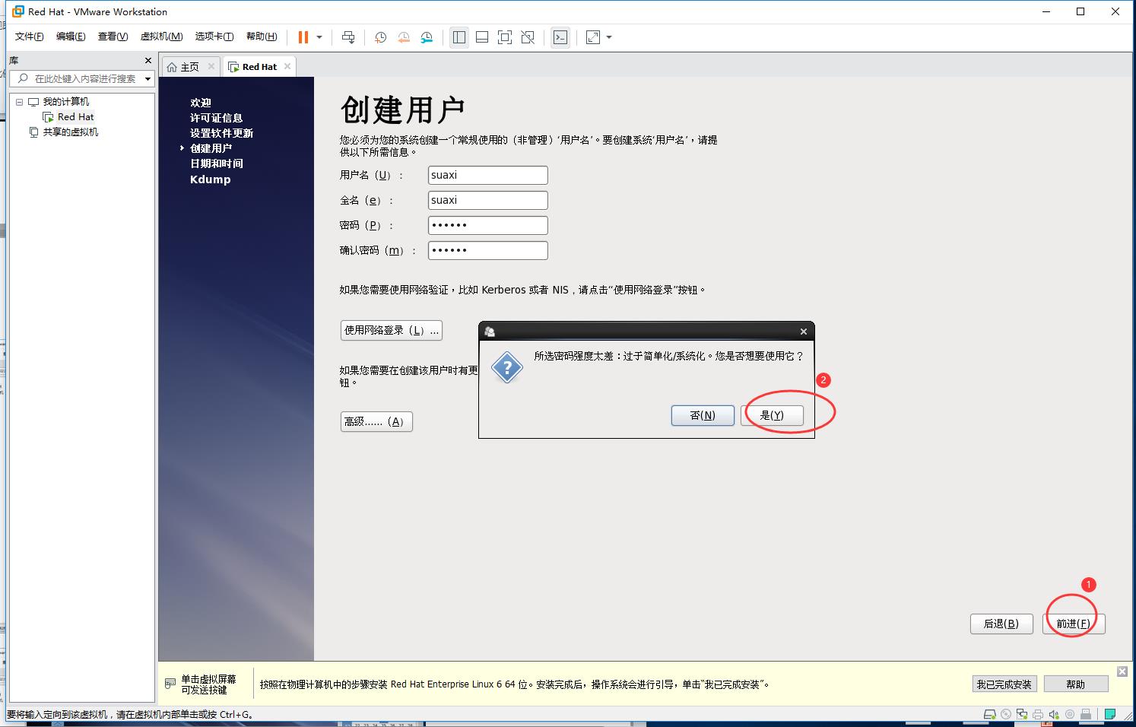Viewport: 1136px width, 727px height.
Task: Click the 帮助 button in install bar
Action: point(1075,684)
